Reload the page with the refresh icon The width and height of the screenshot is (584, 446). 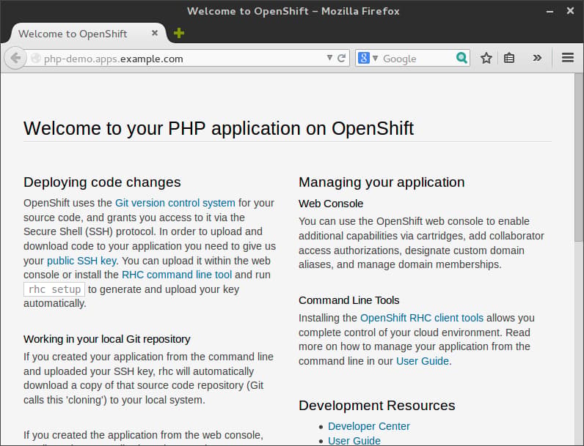(x=342, y=58)
